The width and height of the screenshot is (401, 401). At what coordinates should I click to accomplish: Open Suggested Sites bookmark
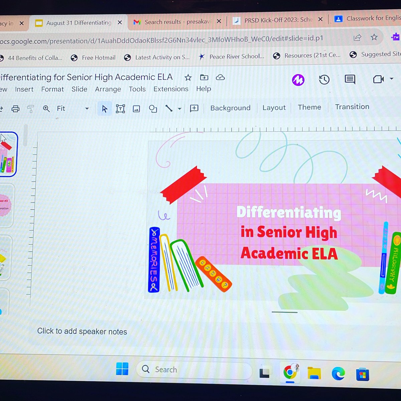click(x=375, y=54)
